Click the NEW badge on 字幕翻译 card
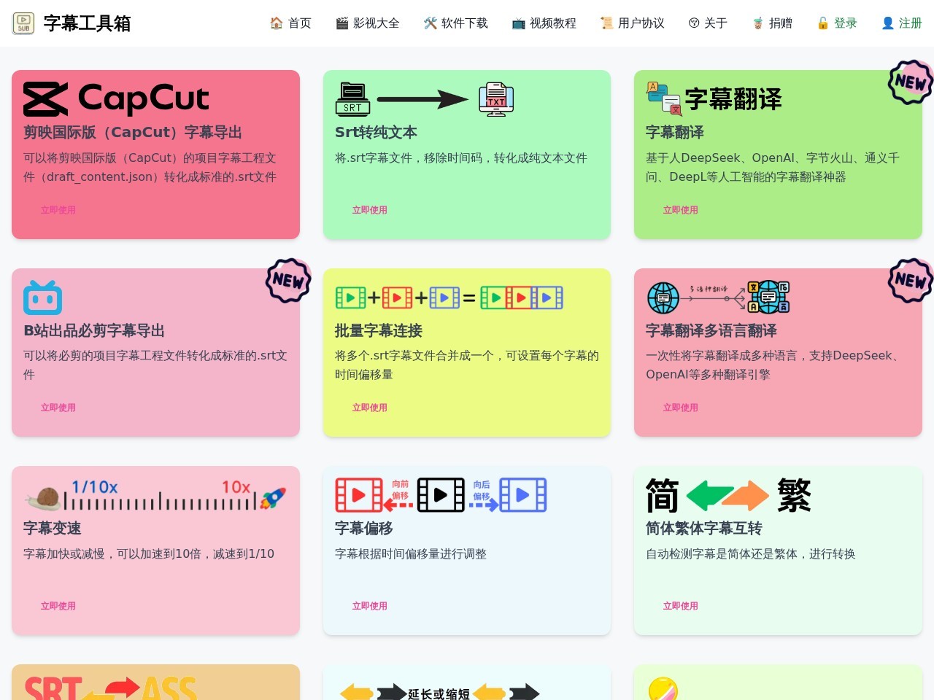Screen dimensions: 934x700 coord(909,82)
